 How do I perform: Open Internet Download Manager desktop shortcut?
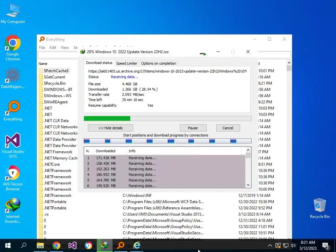pyautogui.click(x=13, y=210)
